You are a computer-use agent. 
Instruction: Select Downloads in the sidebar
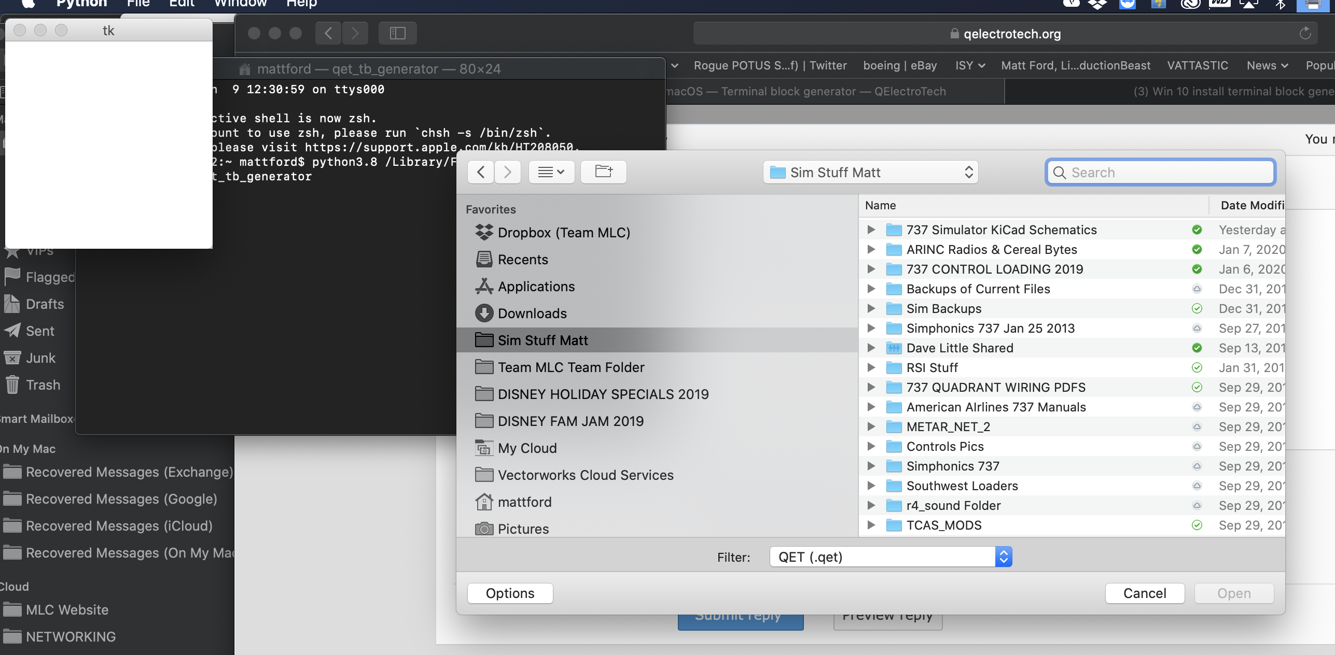pyautogui.click(x=532, y=314)
